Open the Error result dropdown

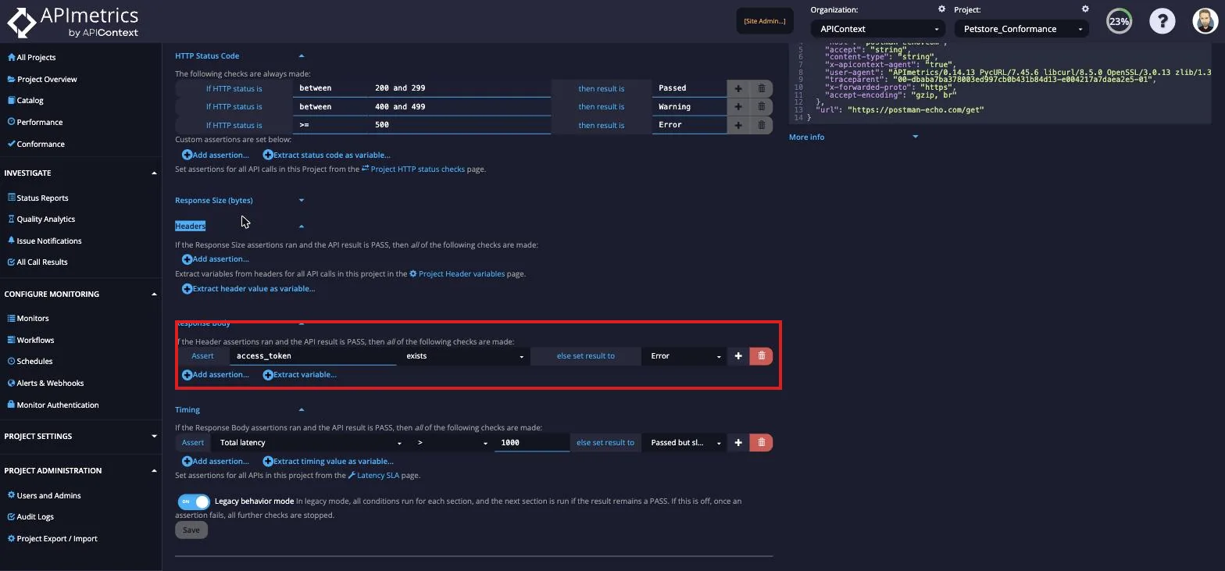685,356
